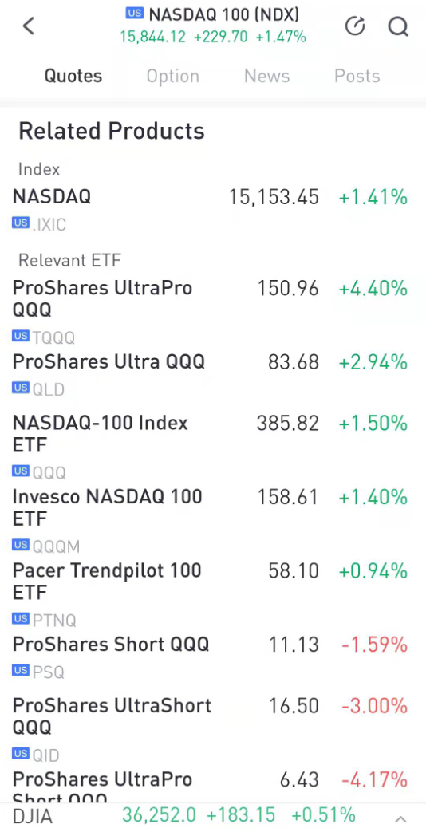Select the Quotes tab
Viewport: 426px width, 828px height.
point(73,76)
